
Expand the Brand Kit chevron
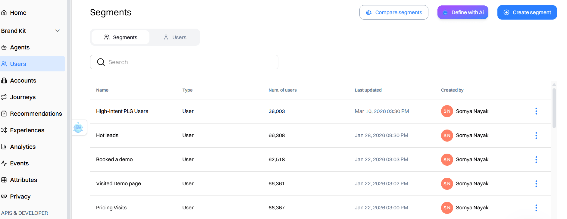(58, 31)
